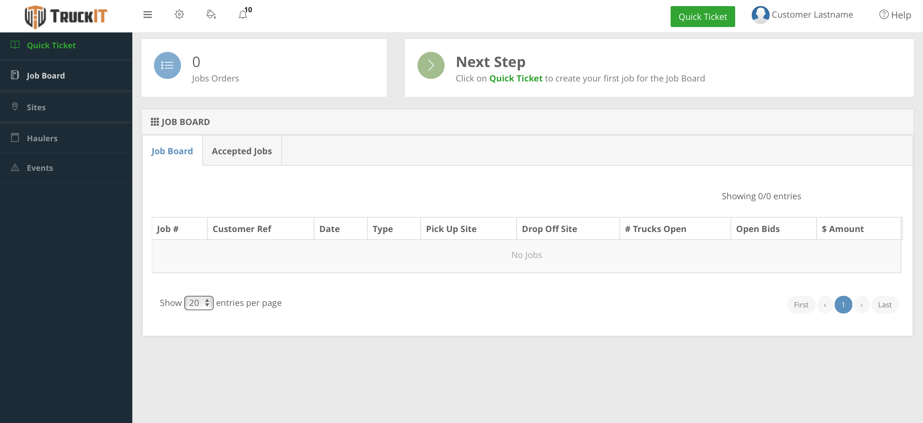Open Events in the sidebar

[40, 168]
